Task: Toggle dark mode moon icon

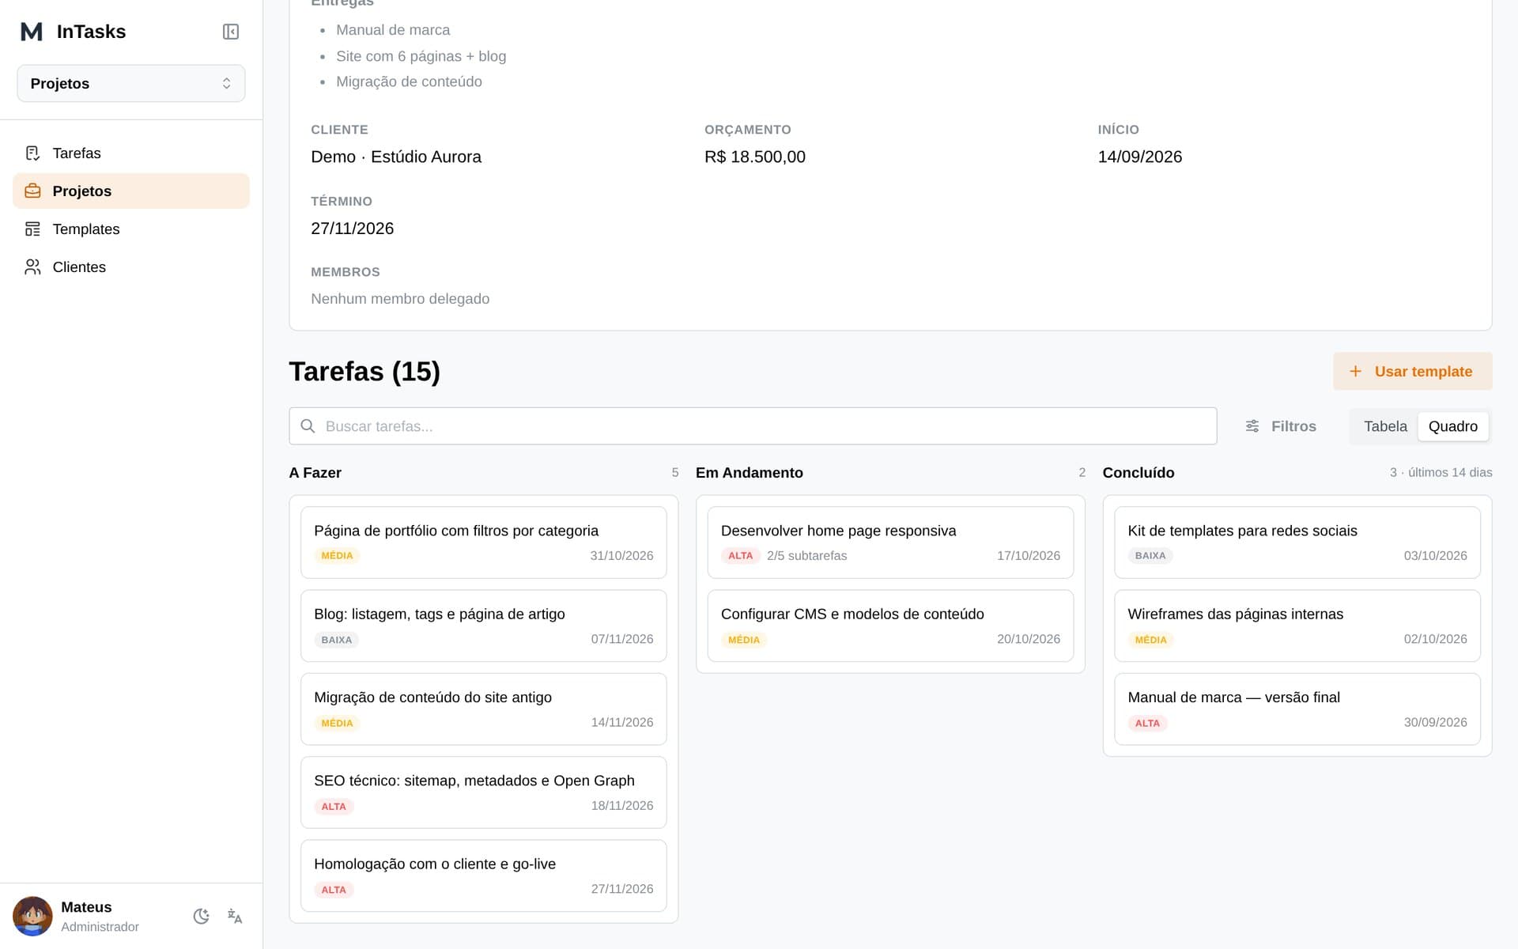Action: (202, 916)
